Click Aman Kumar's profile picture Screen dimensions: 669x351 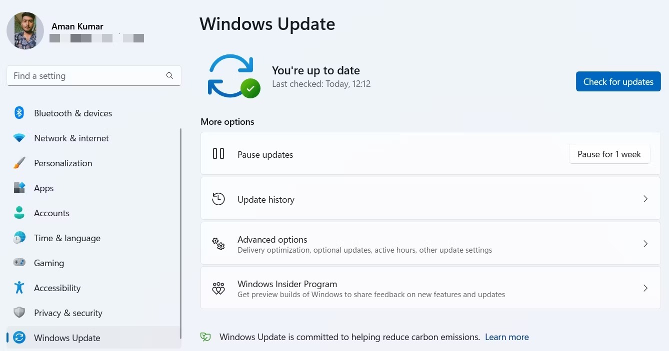tap(25, 31)
